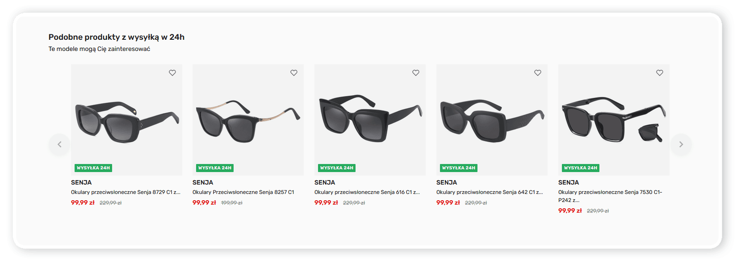This screenshot has height=265, width=741.
Task: Open link Okulary przeciwsłoneczne Senja 616 C1
Action: tap(367, 192)
